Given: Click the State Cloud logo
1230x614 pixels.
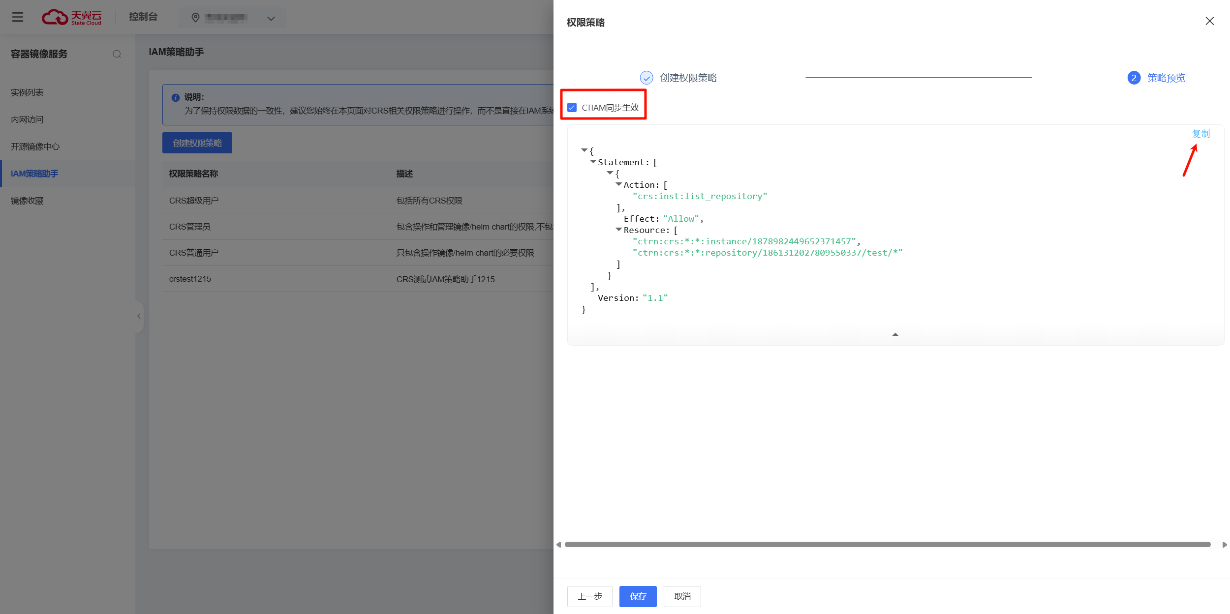Looking at the screenshot, I should coord(72,17).
